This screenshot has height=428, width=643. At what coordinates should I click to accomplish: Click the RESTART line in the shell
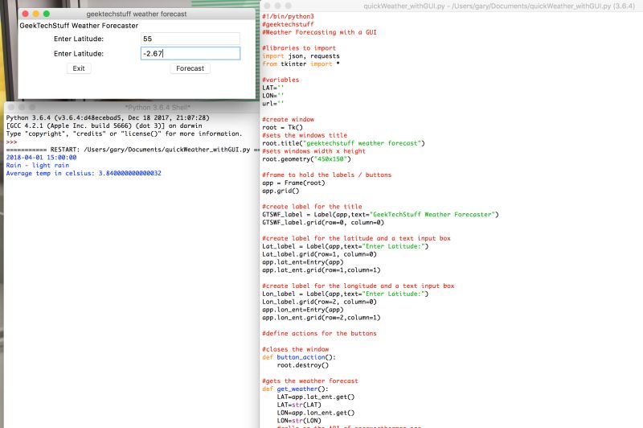click(133, 150)
